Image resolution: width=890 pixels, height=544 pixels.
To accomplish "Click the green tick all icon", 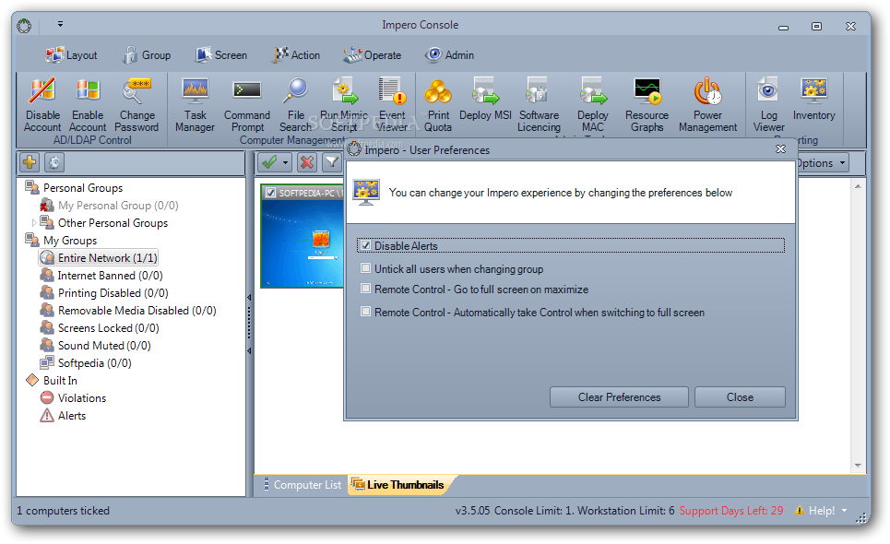I will pos(269,163).
